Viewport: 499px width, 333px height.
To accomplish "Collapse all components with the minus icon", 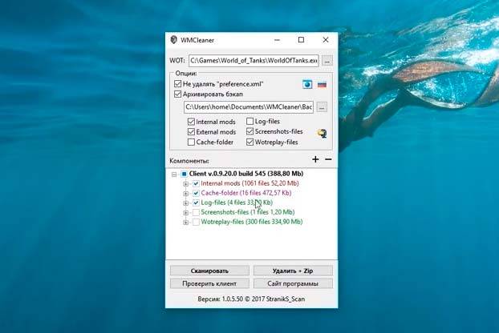I will click(x=327, y=160).
